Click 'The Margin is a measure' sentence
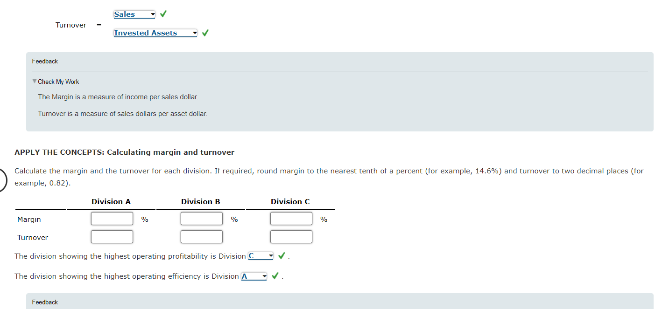The image size is (655, 309). (118, 97)
